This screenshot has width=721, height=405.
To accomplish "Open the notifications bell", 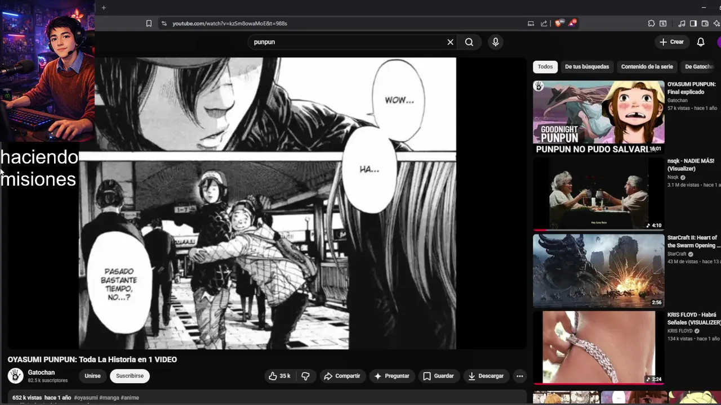I will coord(701,42).
